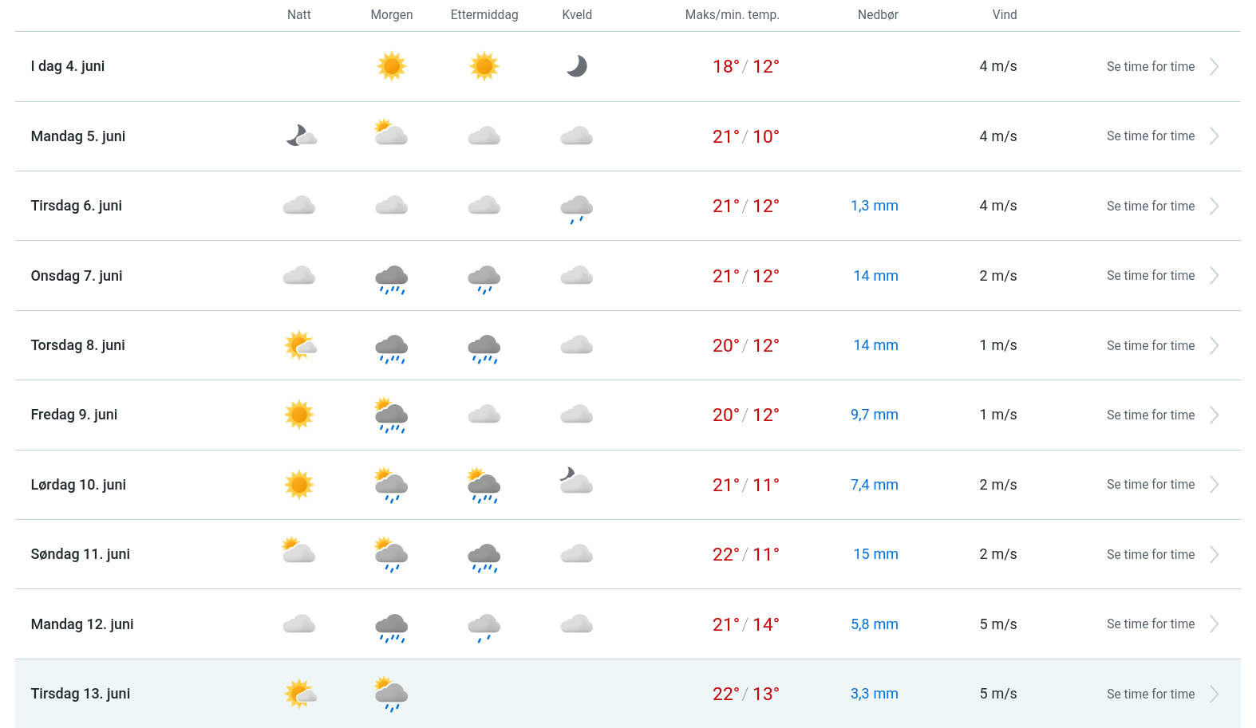Click Sunday 11 June afternoon heavy-rain icon
Screen dimensions: 1256x728
click(484, 557)
